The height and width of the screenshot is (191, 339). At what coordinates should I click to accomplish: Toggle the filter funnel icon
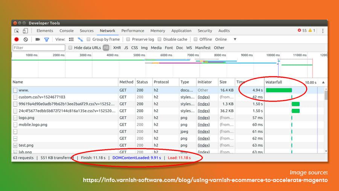point(46,39)
